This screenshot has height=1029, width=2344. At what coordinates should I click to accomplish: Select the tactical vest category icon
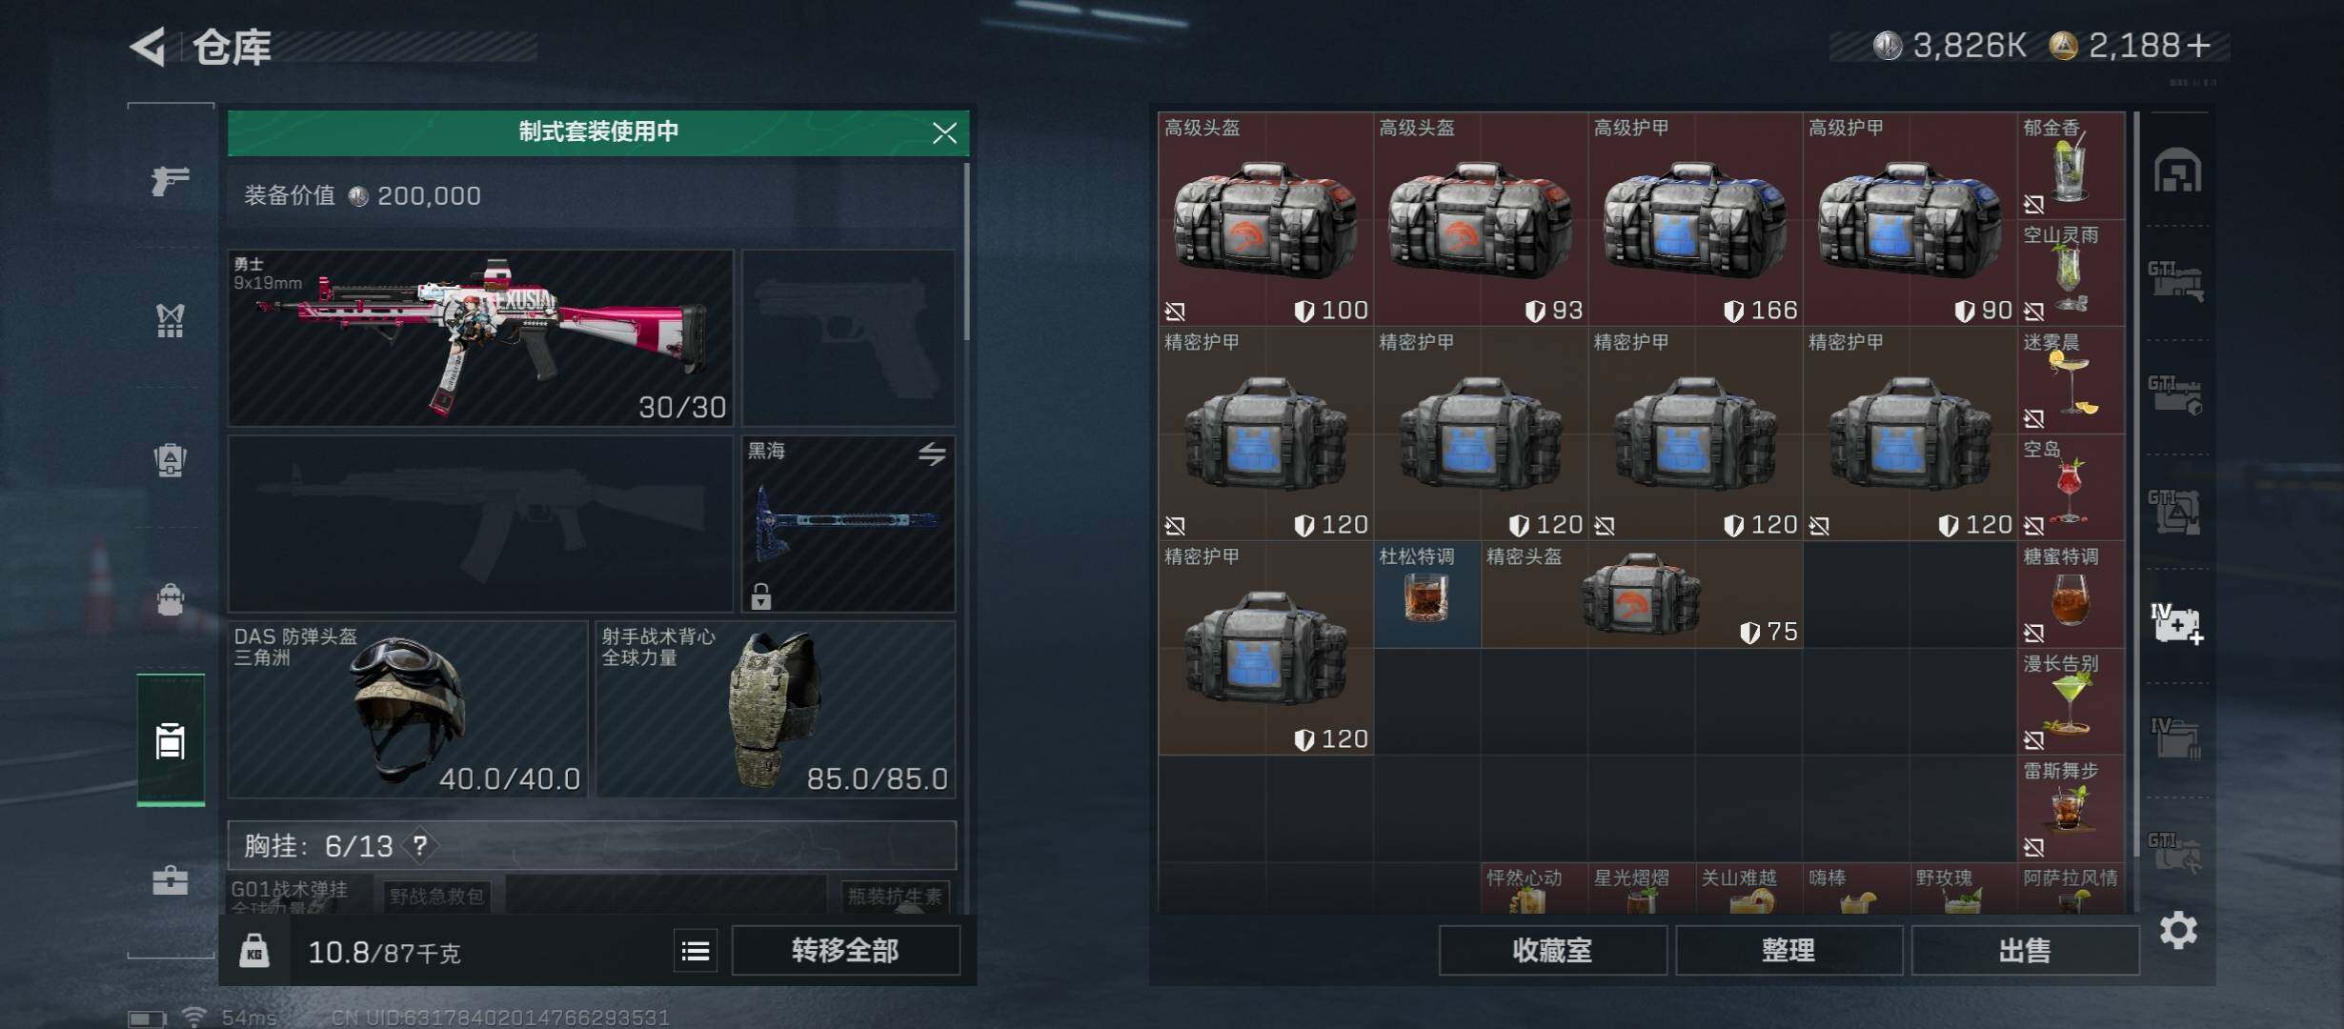pyautogui.click(x=171, y=320)
